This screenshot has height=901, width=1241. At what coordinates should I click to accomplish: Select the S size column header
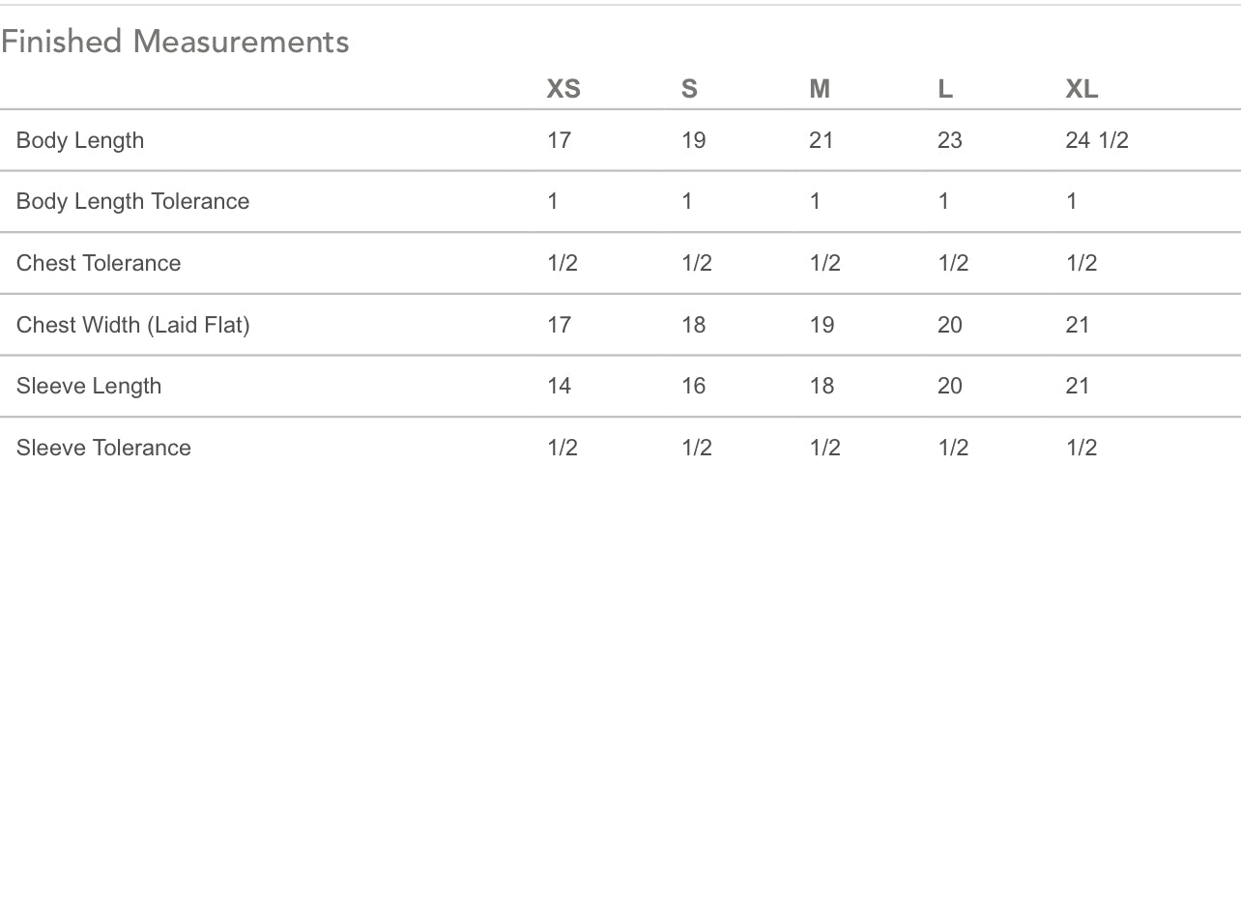[x=689, y=89]
